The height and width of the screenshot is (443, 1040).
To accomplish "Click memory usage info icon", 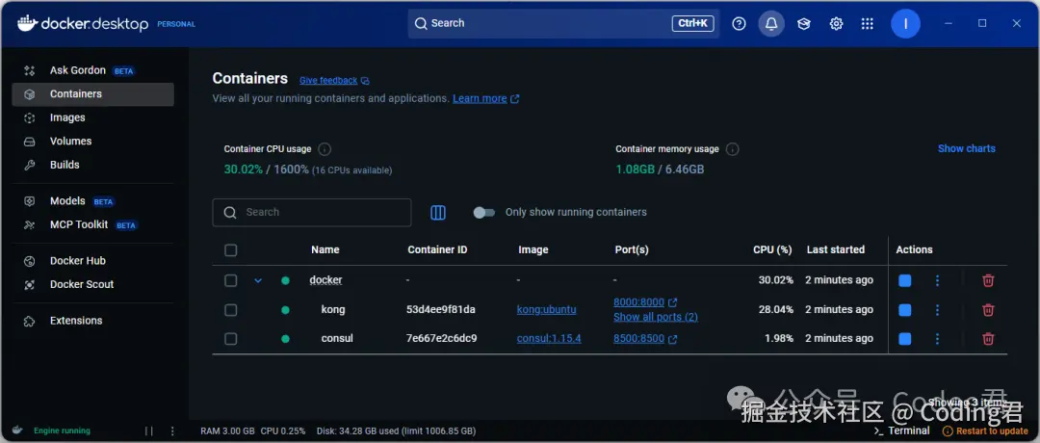I will 732,149.
